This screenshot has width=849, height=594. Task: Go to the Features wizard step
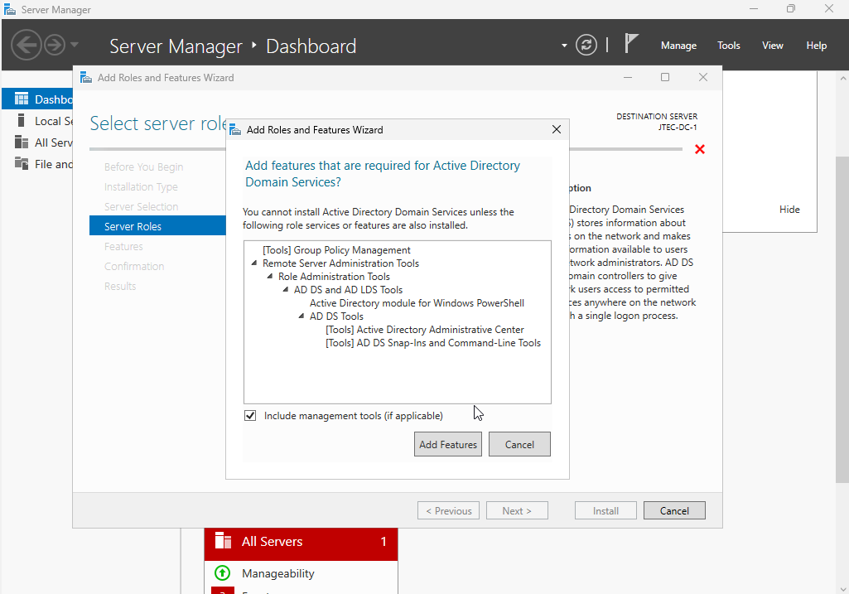point(123,246)
